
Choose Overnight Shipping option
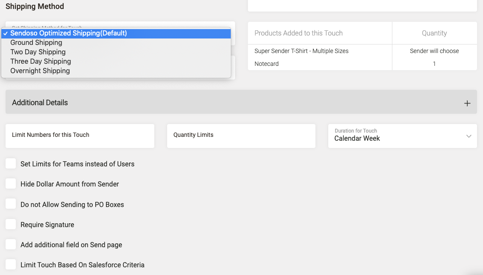[40, 71]
